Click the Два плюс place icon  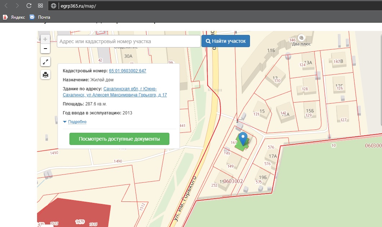[x=301, y=37]
